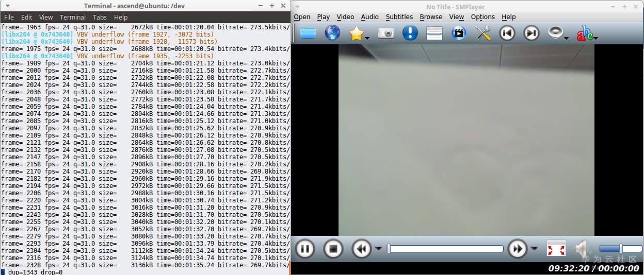Open the Terminal Help menu
Viewport: 644px width, 275px height.
click(x=121, y=17)
